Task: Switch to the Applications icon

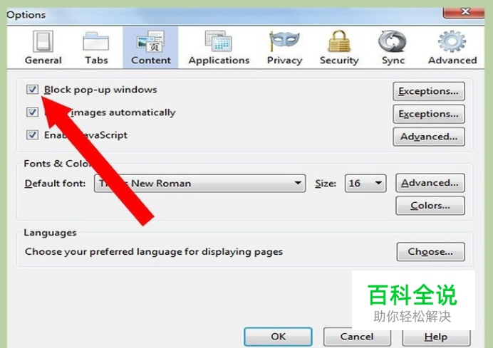Action: (x=219, y=41)
